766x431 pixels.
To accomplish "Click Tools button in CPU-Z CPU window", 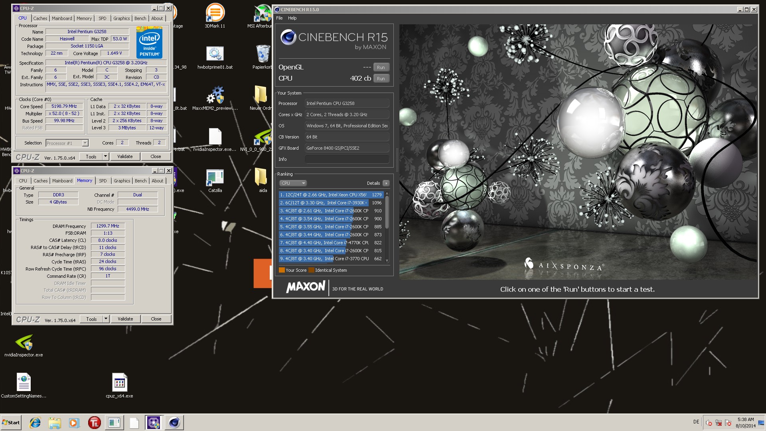I will [x=91, y=156].
